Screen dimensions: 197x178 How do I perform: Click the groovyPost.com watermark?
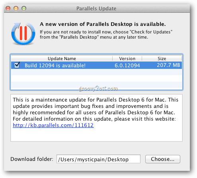point(98,88)
